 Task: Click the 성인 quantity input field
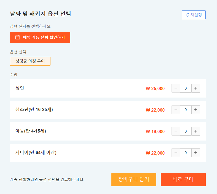coord(186,88)
